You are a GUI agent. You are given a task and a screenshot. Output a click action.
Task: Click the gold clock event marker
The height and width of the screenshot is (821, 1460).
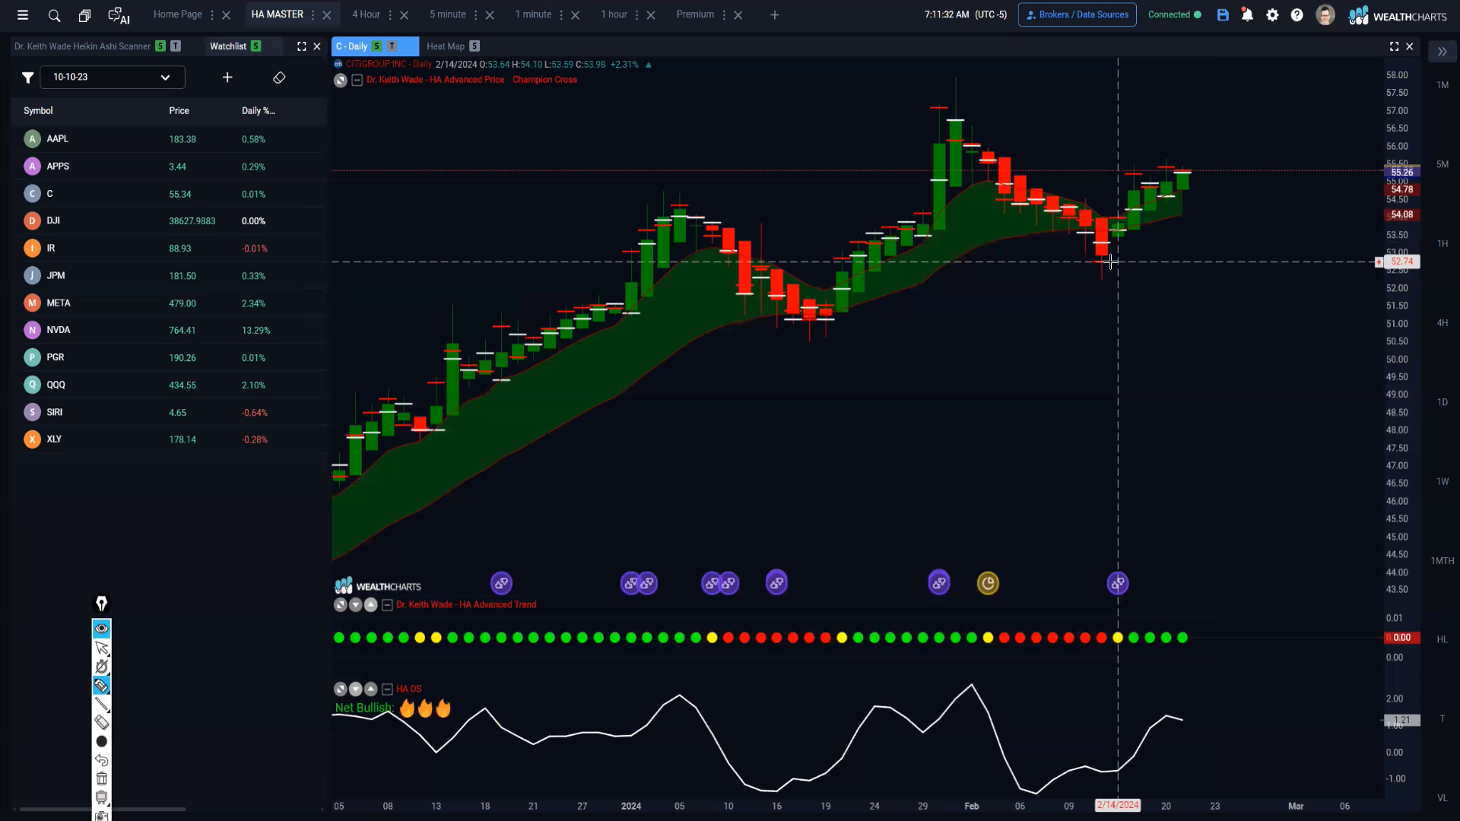pyautogui.click(x=988, y=583)
